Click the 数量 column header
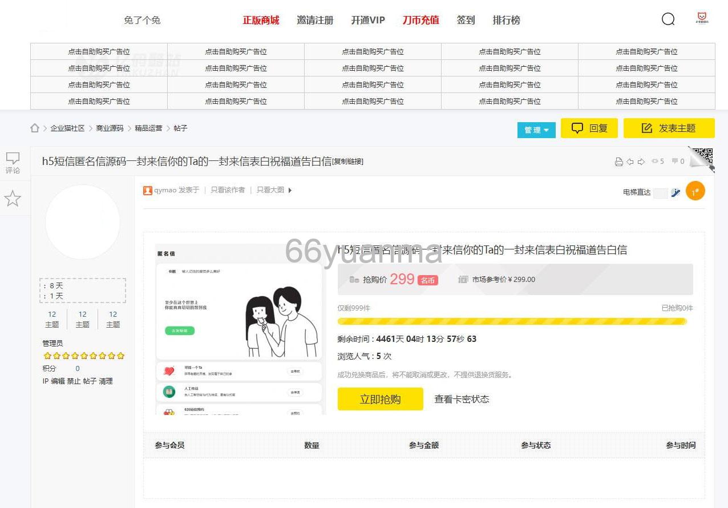Screen dimensions: 728x508 pos(312,445)
